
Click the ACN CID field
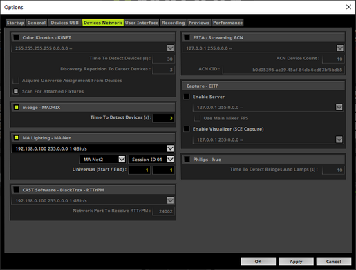pyautogui.click(x=283, y=70)
